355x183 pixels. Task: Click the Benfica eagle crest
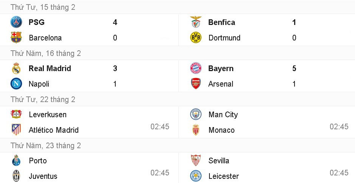tap(196, 22)
